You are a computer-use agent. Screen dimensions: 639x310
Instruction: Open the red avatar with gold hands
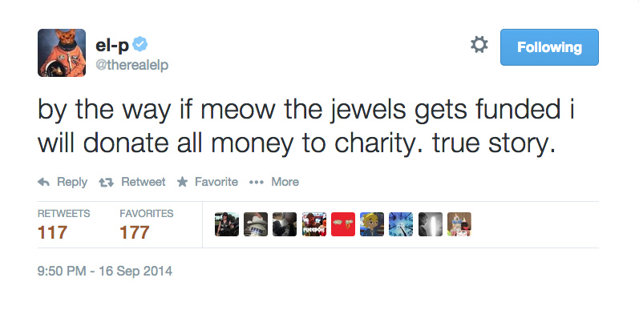343,224
